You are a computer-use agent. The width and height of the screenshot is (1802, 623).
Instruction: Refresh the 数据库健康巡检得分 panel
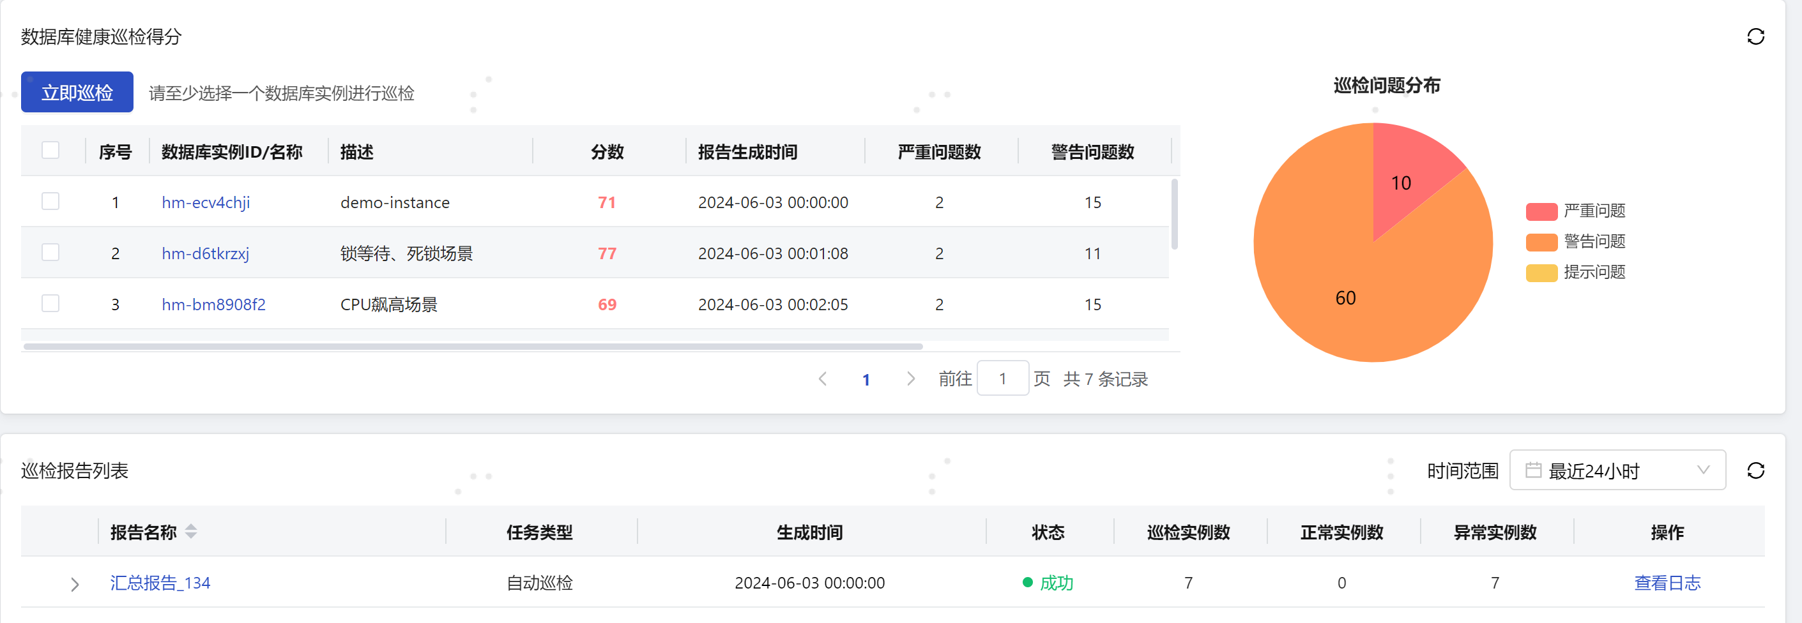coord(1757,36)
